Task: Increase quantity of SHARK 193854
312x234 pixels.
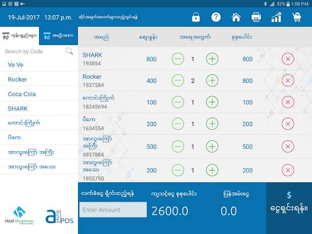Action: click(212, 59)
